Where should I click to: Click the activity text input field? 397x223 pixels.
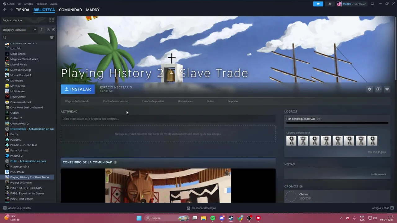click(x=168, y=119)
